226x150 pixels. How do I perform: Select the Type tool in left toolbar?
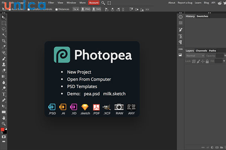[4, 94]
